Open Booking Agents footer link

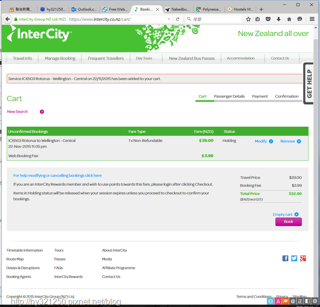pyautogui.click(x=18, y=276)
